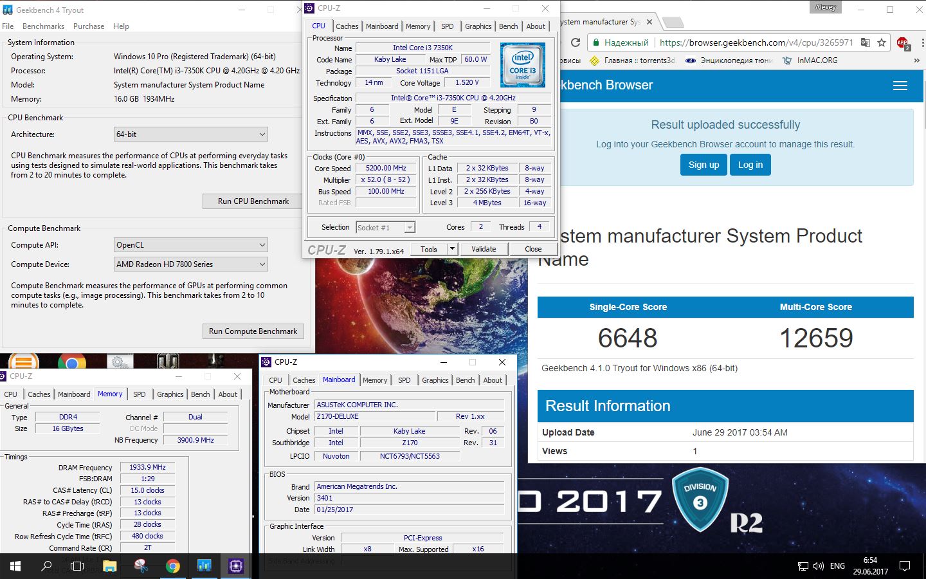Click the Chrome address bar URL
The width and height of the screenshot is (926, 579).
coord(756,42)
